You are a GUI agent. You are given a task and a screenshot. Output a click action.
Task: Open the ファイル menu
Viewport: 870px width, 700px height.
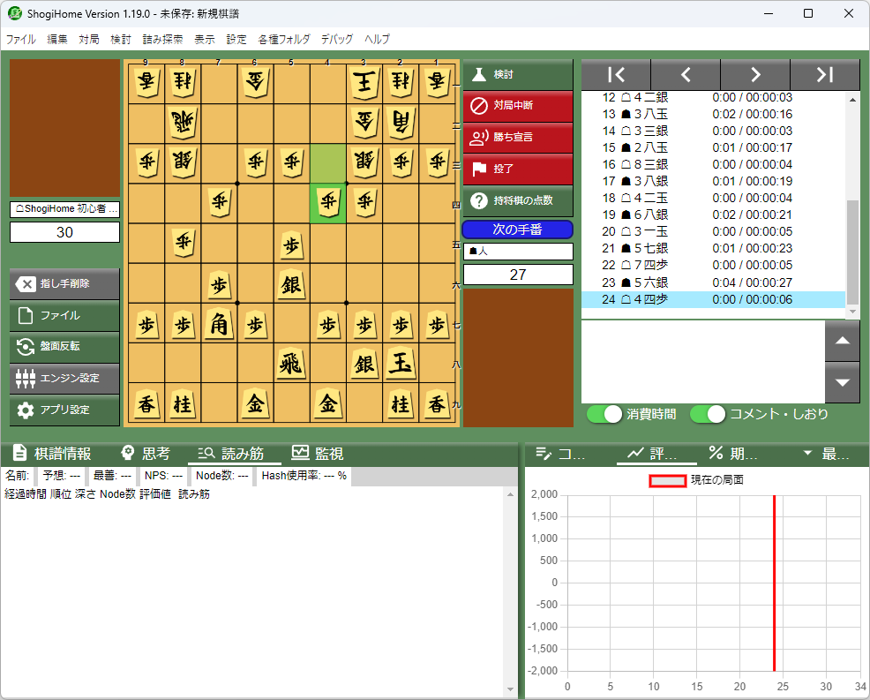20,40
